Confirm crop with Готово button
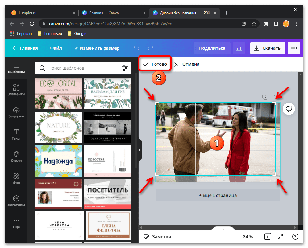This screenshot has height=248, width=308. tap(155, 64)
